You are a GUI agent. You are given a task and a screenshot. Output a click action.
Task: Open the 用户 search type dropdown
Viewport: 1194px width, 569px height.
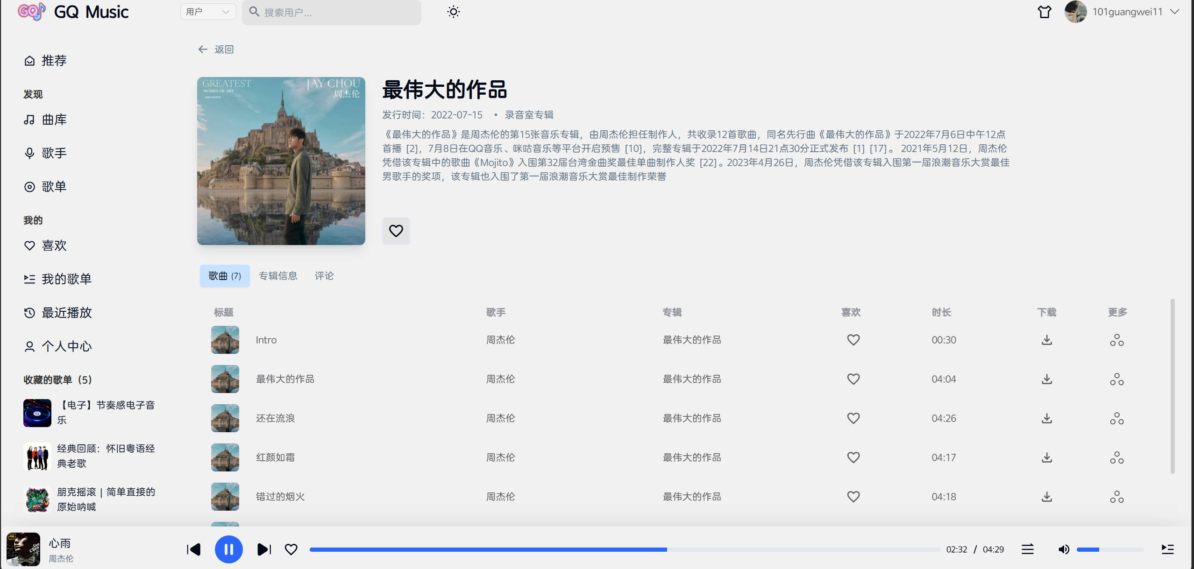pos(208,12)
